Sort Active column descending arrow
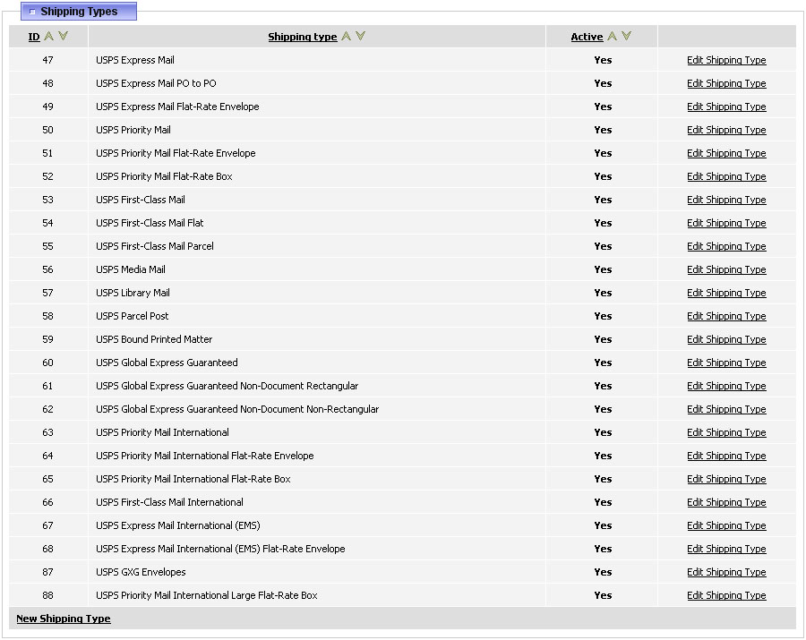This screenshot has width=806, height=640. click(x=626, y=36)
